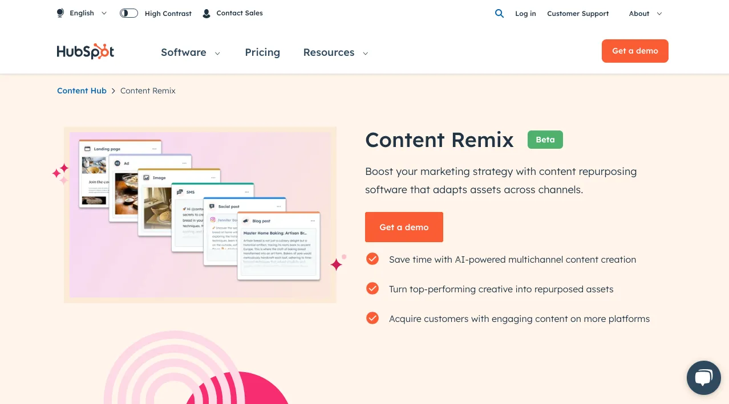Open the search magnifier icon

[x=499, y=13]
